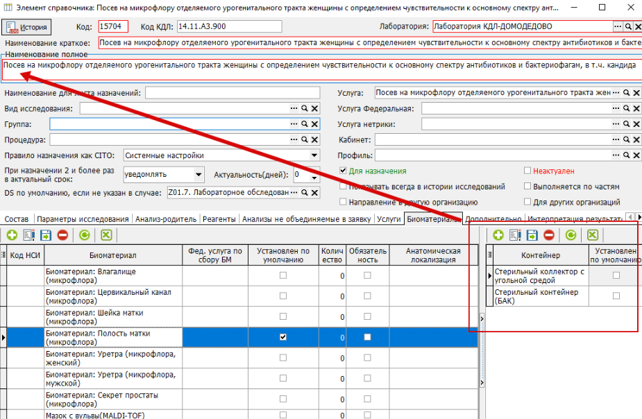
Task: Toggle the 'Для назначения' checkbox
Action: [x=343, y=171]
